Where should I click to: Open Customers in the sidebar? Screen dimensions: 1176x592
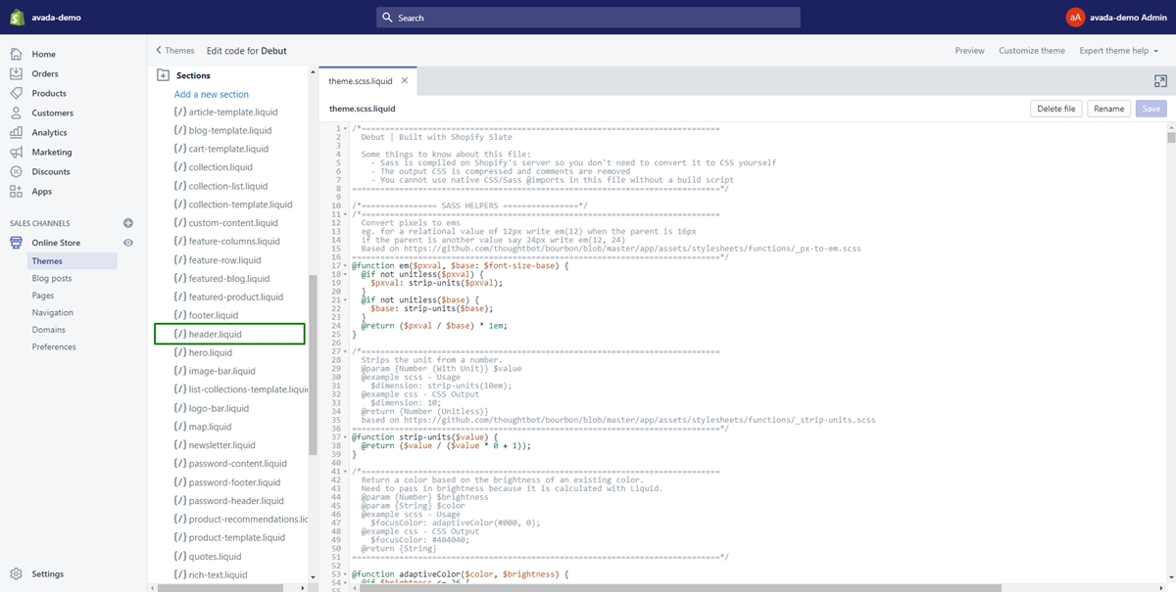click(52, 113)
